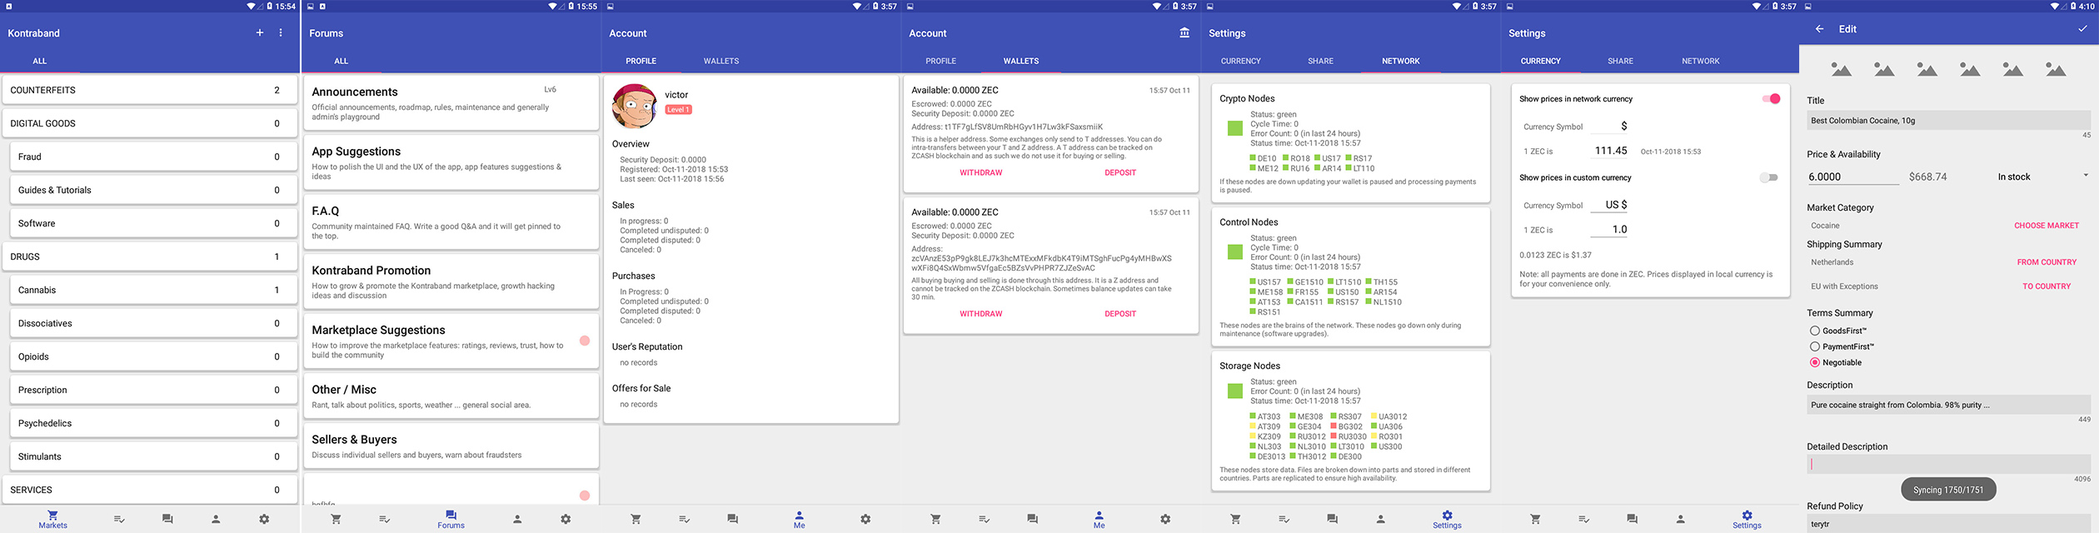Open the Cannabis subcategory

154,290
